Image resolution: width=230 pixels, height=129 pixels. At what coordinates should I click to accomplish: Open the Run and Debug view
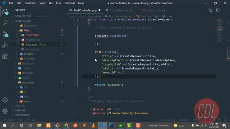(x=5, y=45)
